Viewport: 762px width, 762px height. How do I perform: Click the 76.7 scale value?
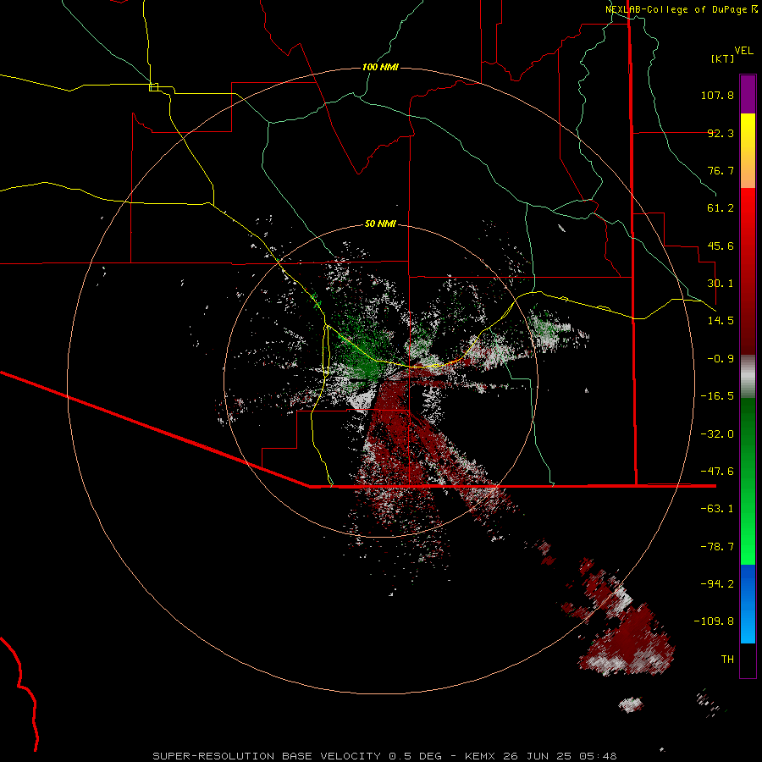(721, 170)
